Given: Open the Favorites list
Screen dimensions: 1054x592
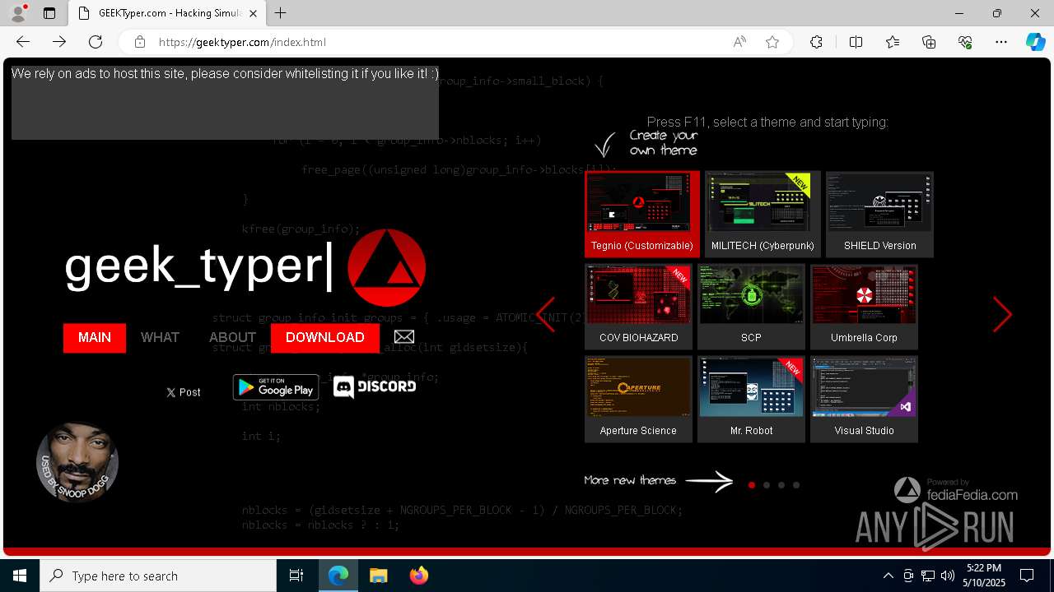Looking at the screenshot, I should [x=893, y=42].
